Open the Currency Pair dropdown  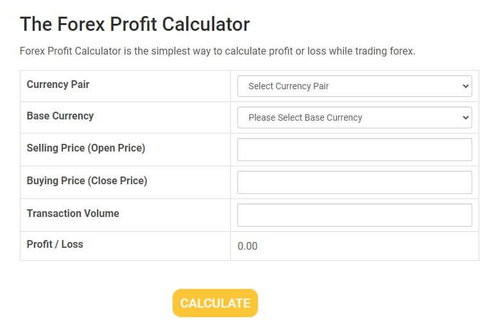[355, 86]
